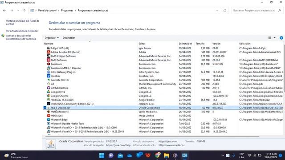Go up one level with up arrow
Image resolution: width=285 pixels, height=160 pixels.
pos(24,11)
